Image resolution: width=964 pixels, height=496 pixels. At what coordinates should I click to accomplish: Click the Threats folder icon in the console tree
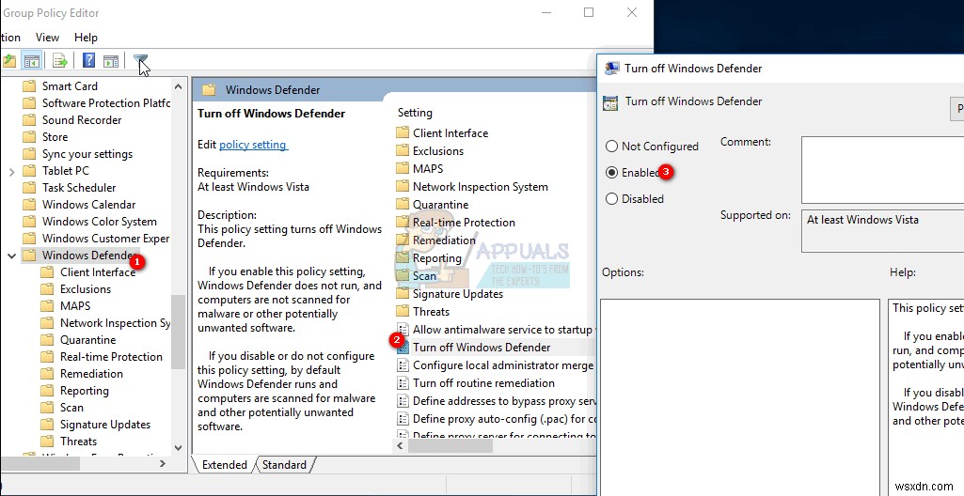(x=47, y=441)
